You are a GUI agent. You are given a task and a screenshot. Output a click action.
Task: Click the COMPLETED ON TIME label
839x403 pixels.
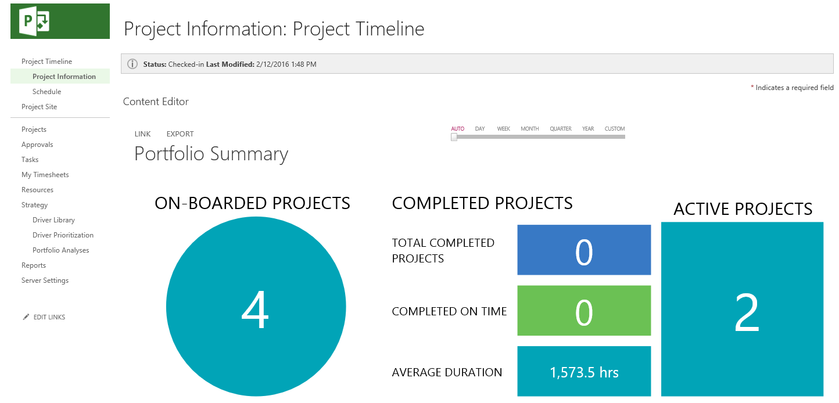tap(449, 312)
